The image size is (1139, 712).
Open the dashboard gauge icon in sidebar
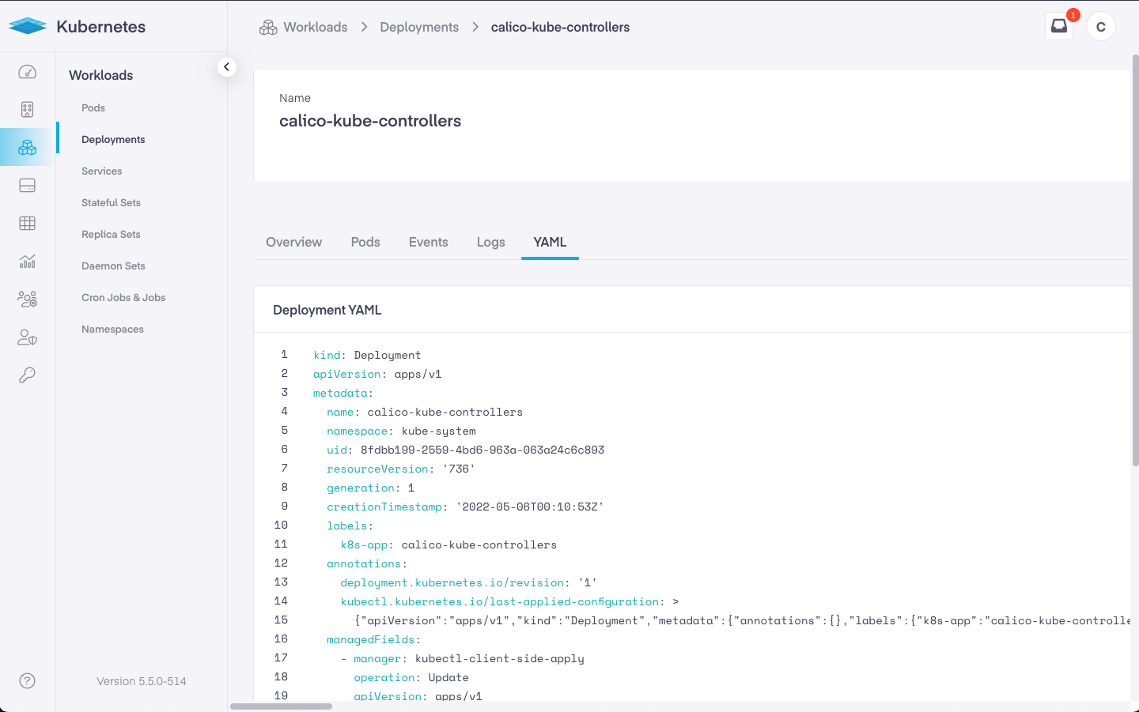tap(28, 72)
